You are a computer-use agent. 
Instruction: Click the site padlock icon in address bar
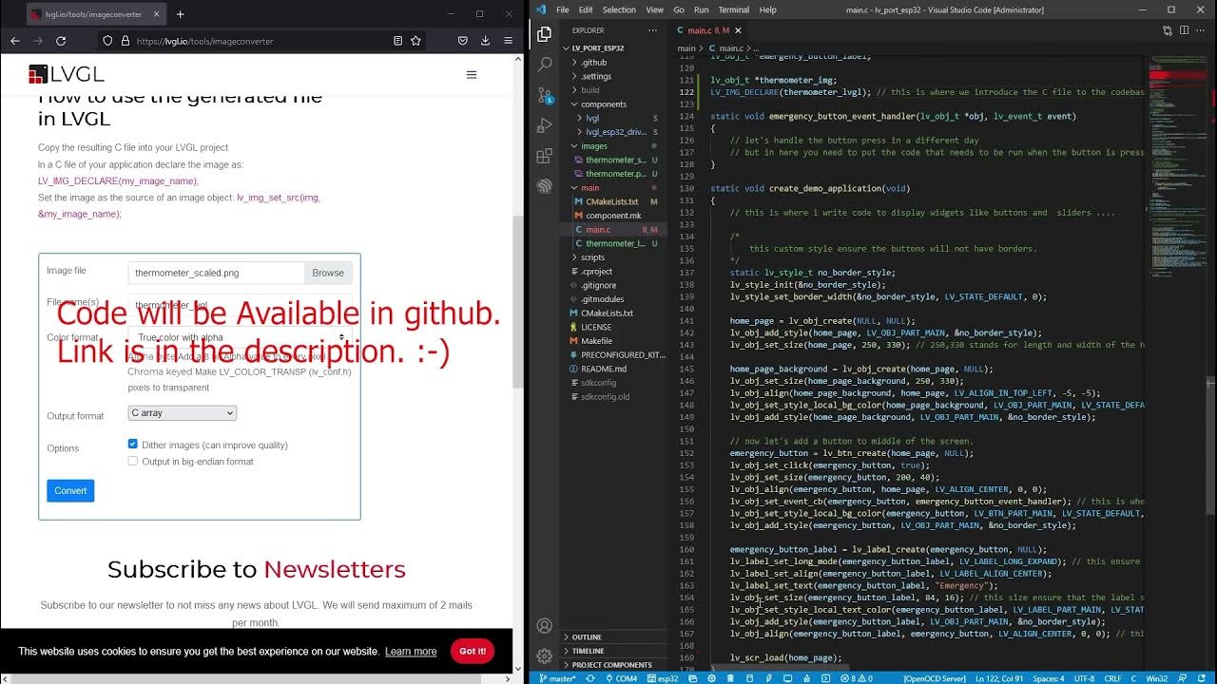124,41
